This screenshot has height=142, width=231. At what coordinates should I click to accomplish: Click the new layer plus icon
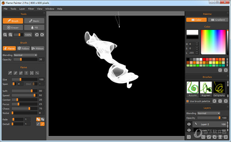click(x=203, y=137)
